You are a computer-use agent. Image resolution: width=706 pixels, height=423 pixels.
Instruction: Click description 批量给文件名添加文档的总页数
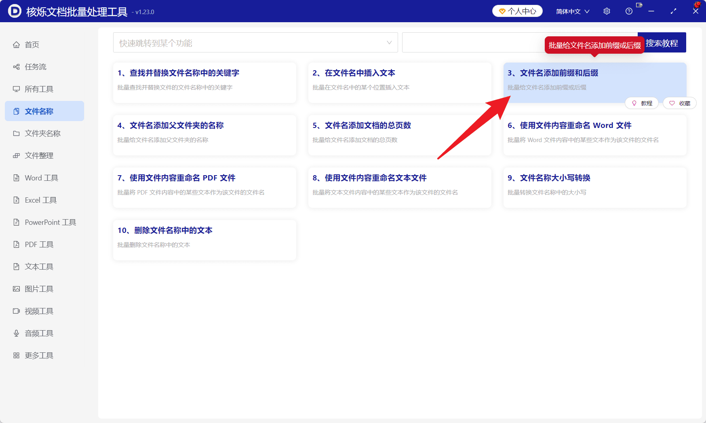coord(355,140)
